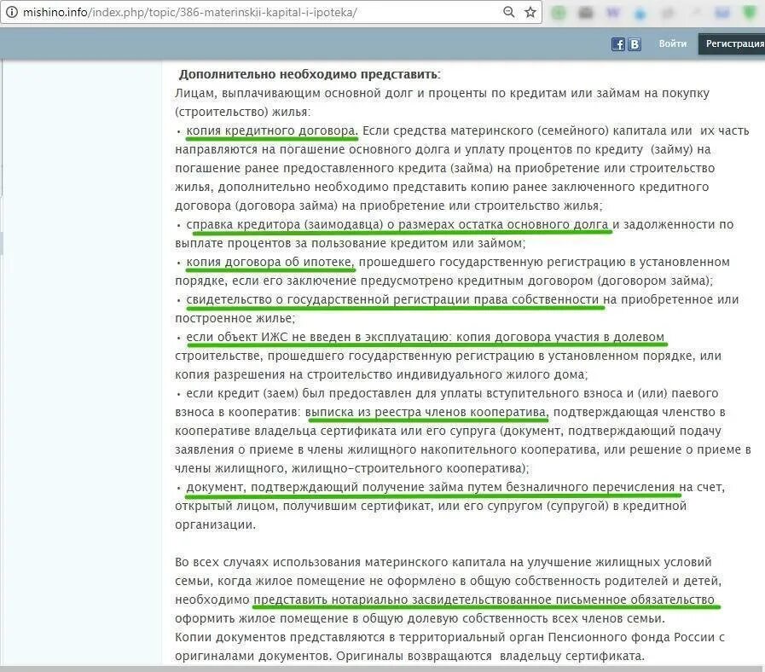765x672 pixels.
Task: Click the blurred dark gray extension icon
Action: click(x=585, y=13)
